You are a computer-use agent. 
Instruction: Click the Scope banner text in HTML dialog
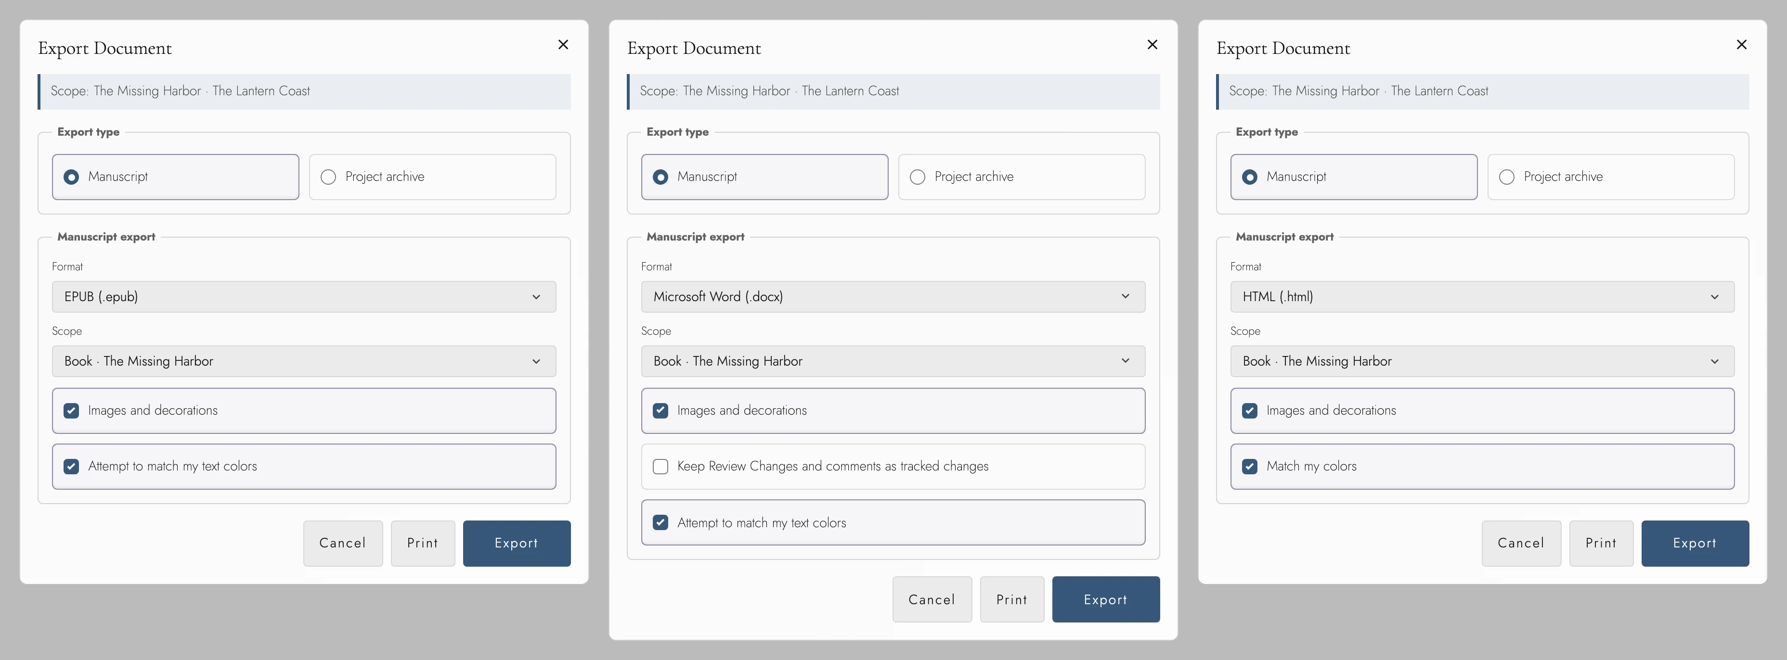1358,91
